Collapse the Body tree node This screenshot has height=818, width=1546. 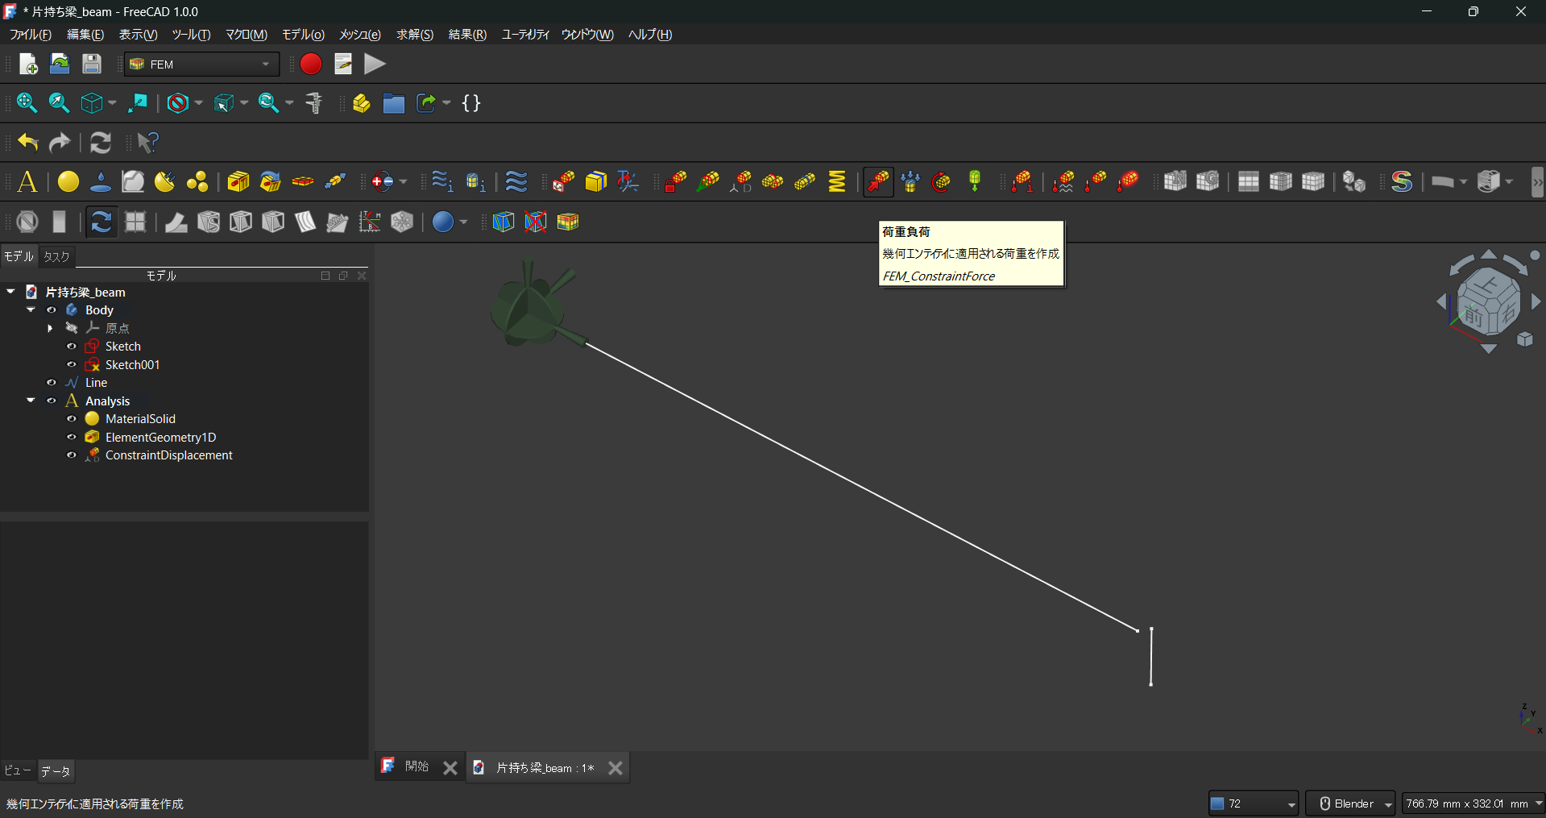coord(31,310)
